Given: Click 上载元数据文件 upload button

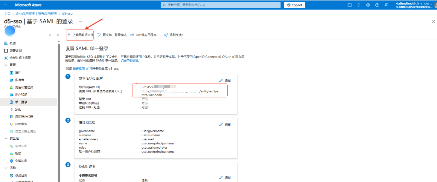Looking at the screenshot, I should coord(80,35).
